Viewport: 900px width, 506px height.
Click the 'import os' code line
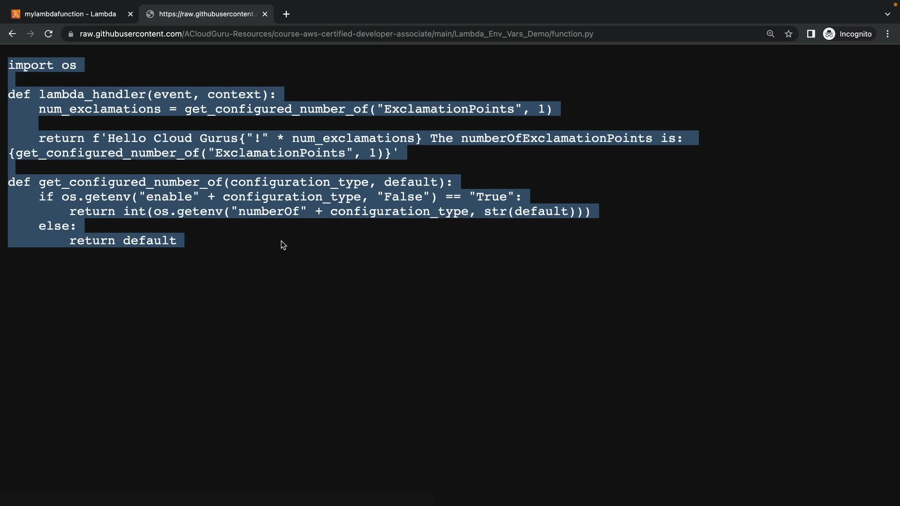[42, 65]
